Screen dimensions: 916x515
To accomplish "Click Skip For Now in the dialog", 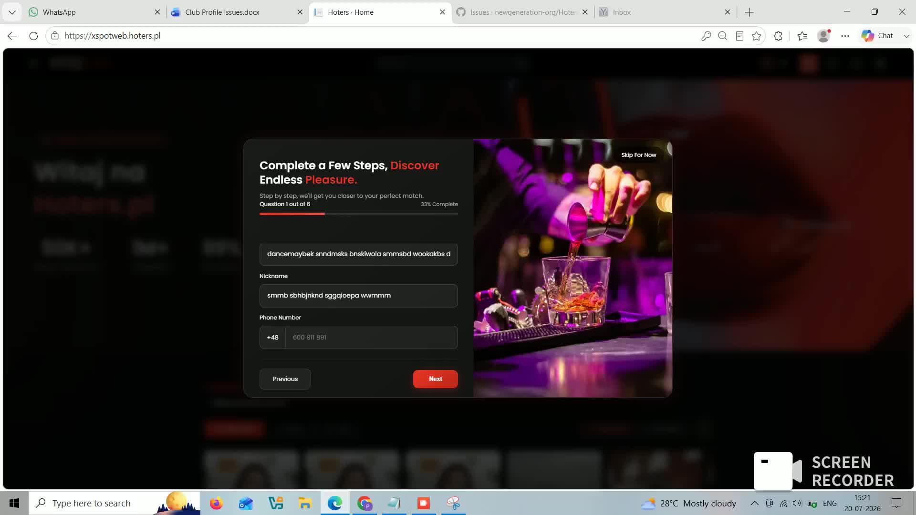I will point(639,155).
